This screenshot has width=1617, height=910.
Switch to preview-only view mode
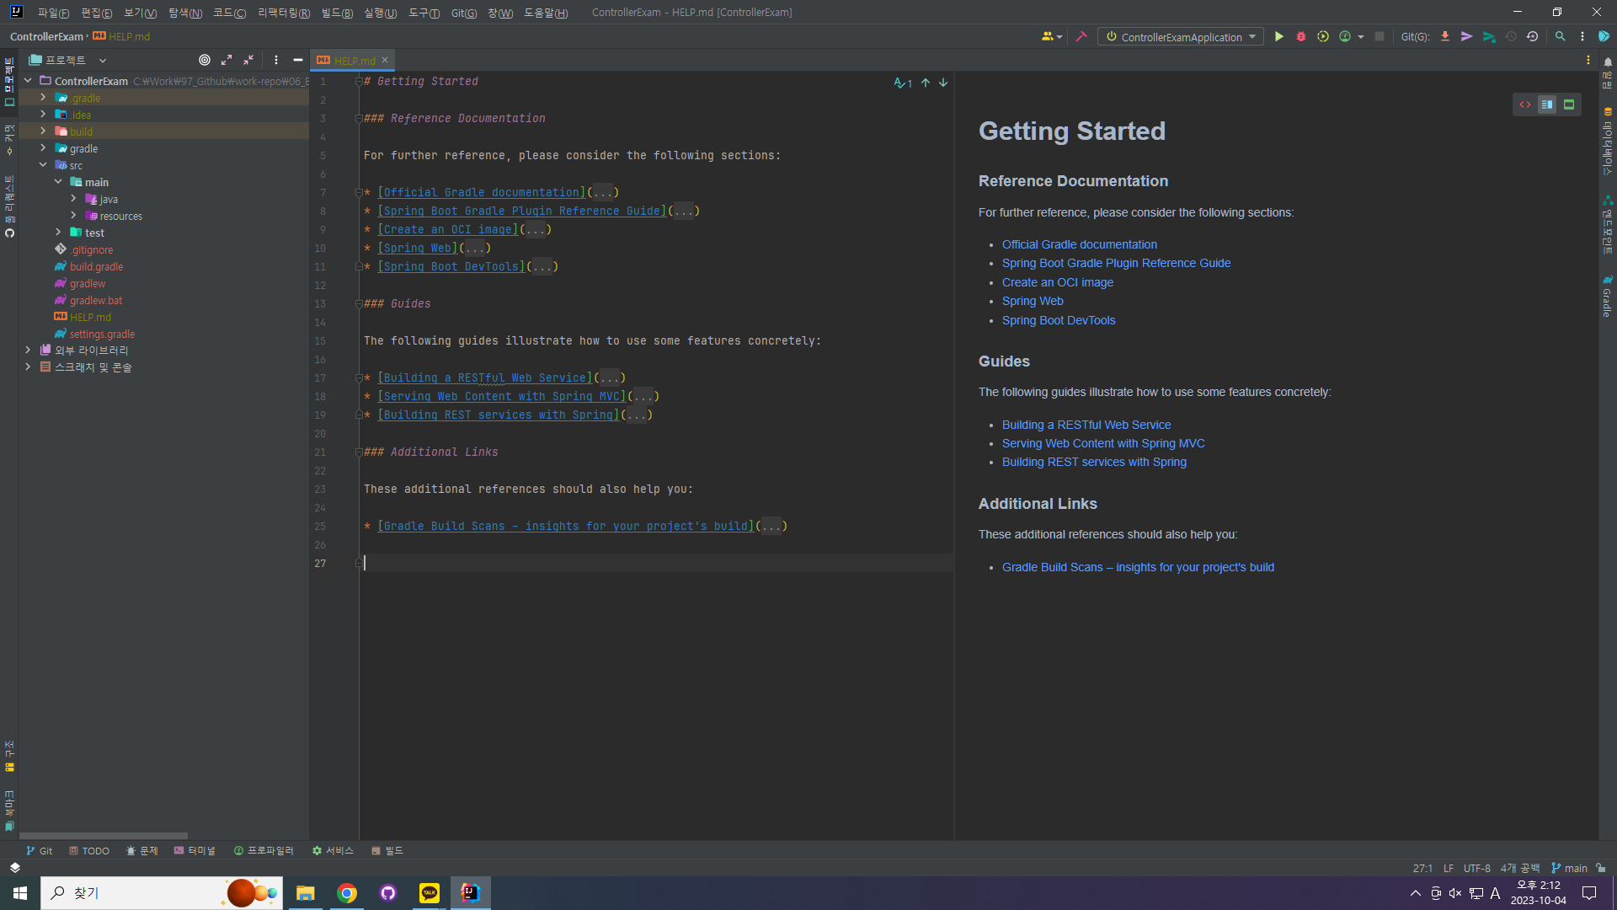coord(1569,104)
